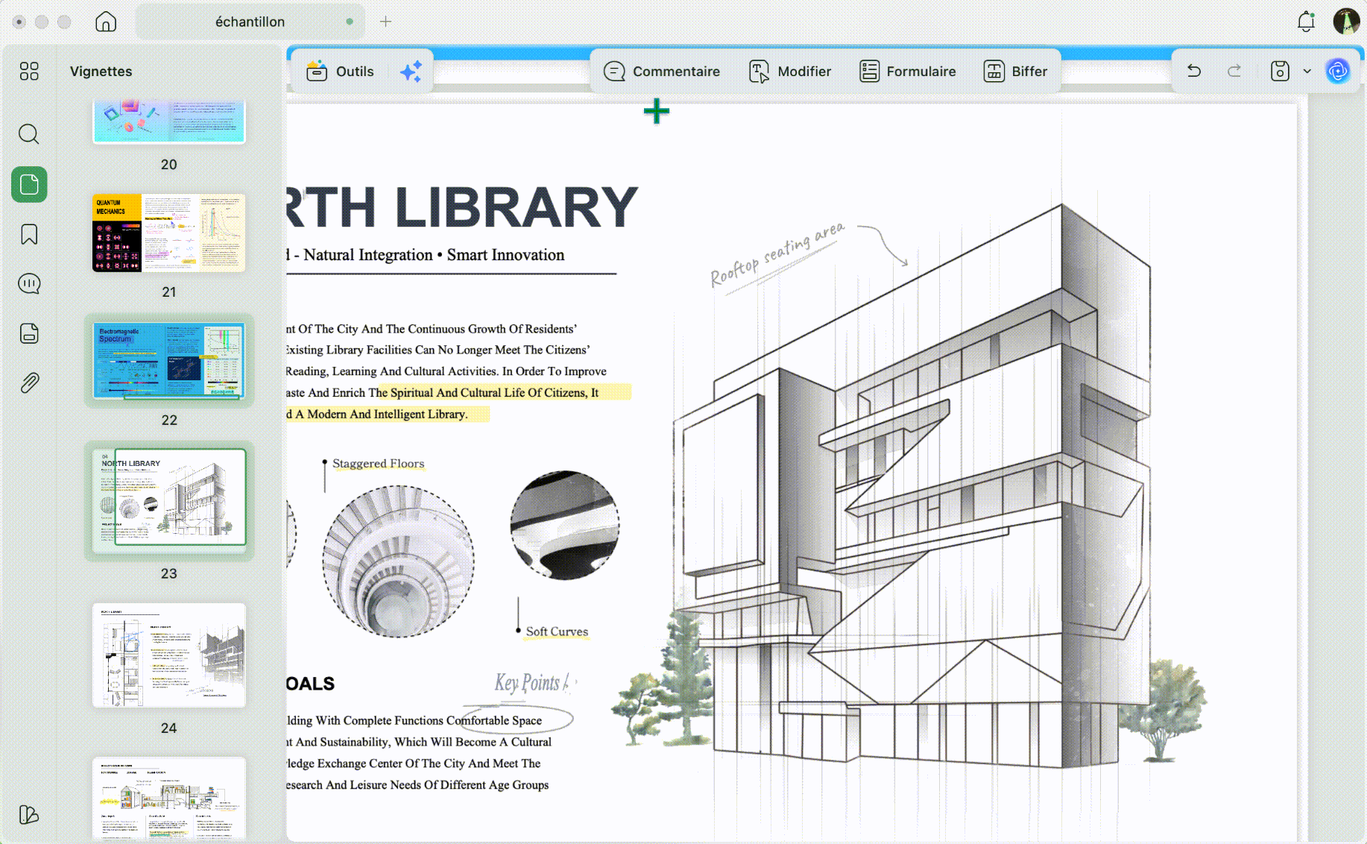Click the soft curves circular photo
The image size is (1367, 844).
[564, 525]
